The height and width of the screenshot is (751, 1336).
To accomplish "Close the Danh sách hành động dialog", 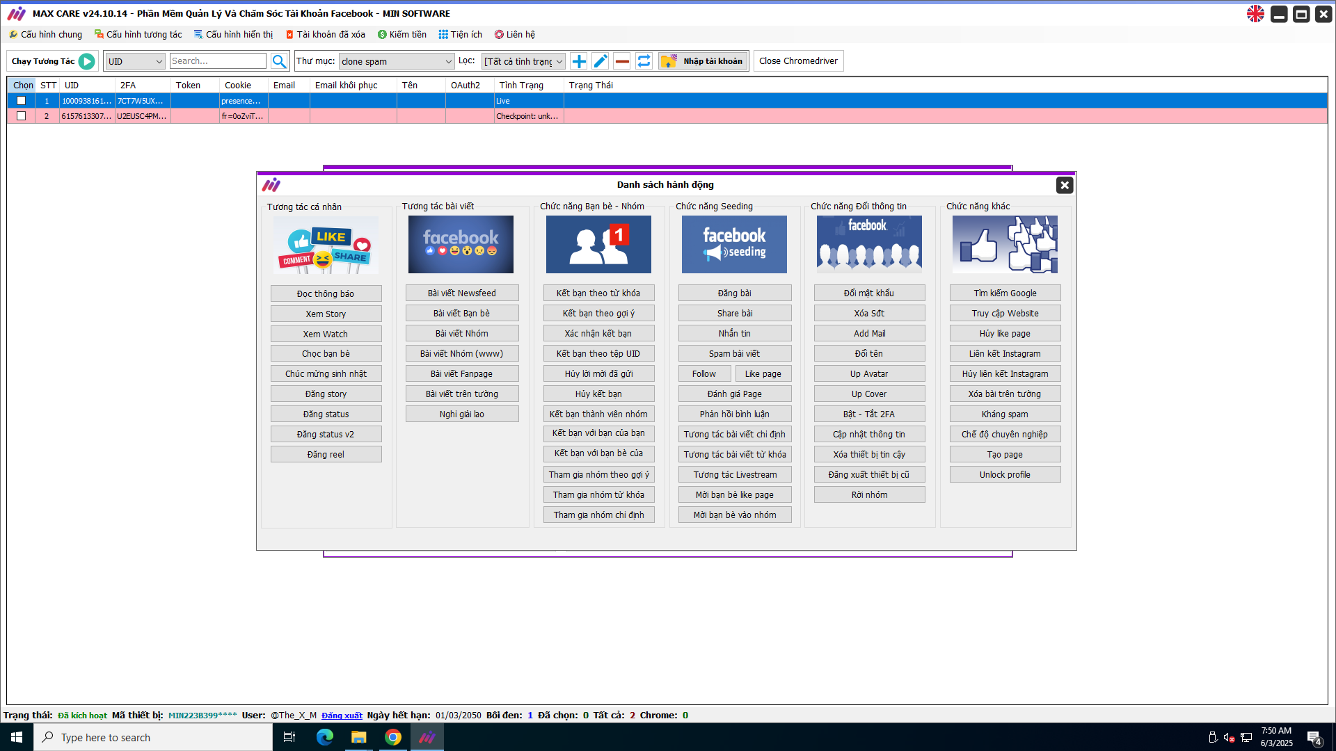I will (x=1065, y=185).
